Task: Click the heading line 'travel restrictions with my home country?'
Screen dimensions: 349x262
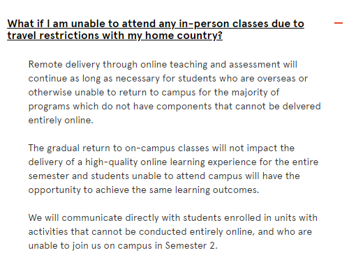Action: tap(114, 36)
